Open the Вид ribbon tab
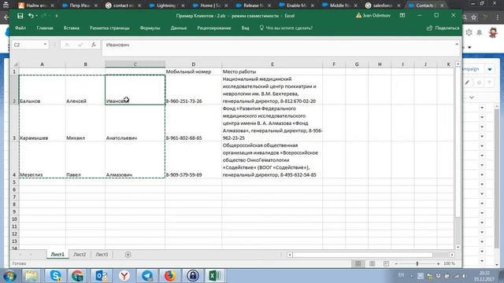504x283 pixels. point(245,28)
